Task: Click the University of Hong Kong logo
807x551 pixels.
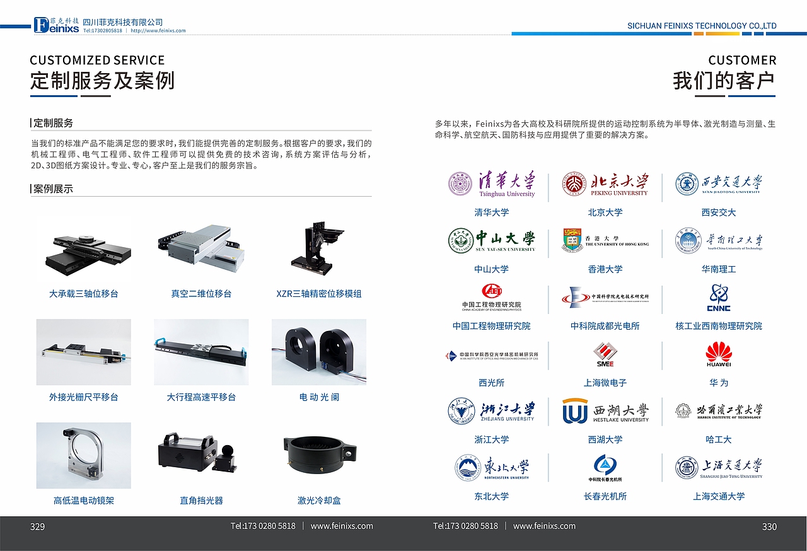Action: pos(605,241)
